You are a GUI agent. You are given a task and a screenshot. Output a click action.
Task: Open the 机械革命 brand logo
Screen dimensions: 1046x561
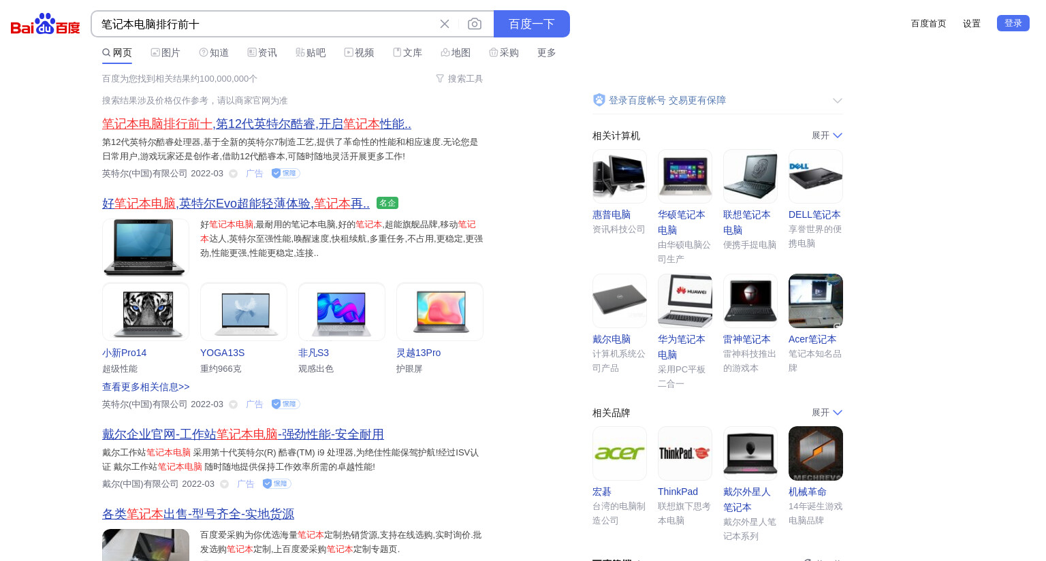816,453
